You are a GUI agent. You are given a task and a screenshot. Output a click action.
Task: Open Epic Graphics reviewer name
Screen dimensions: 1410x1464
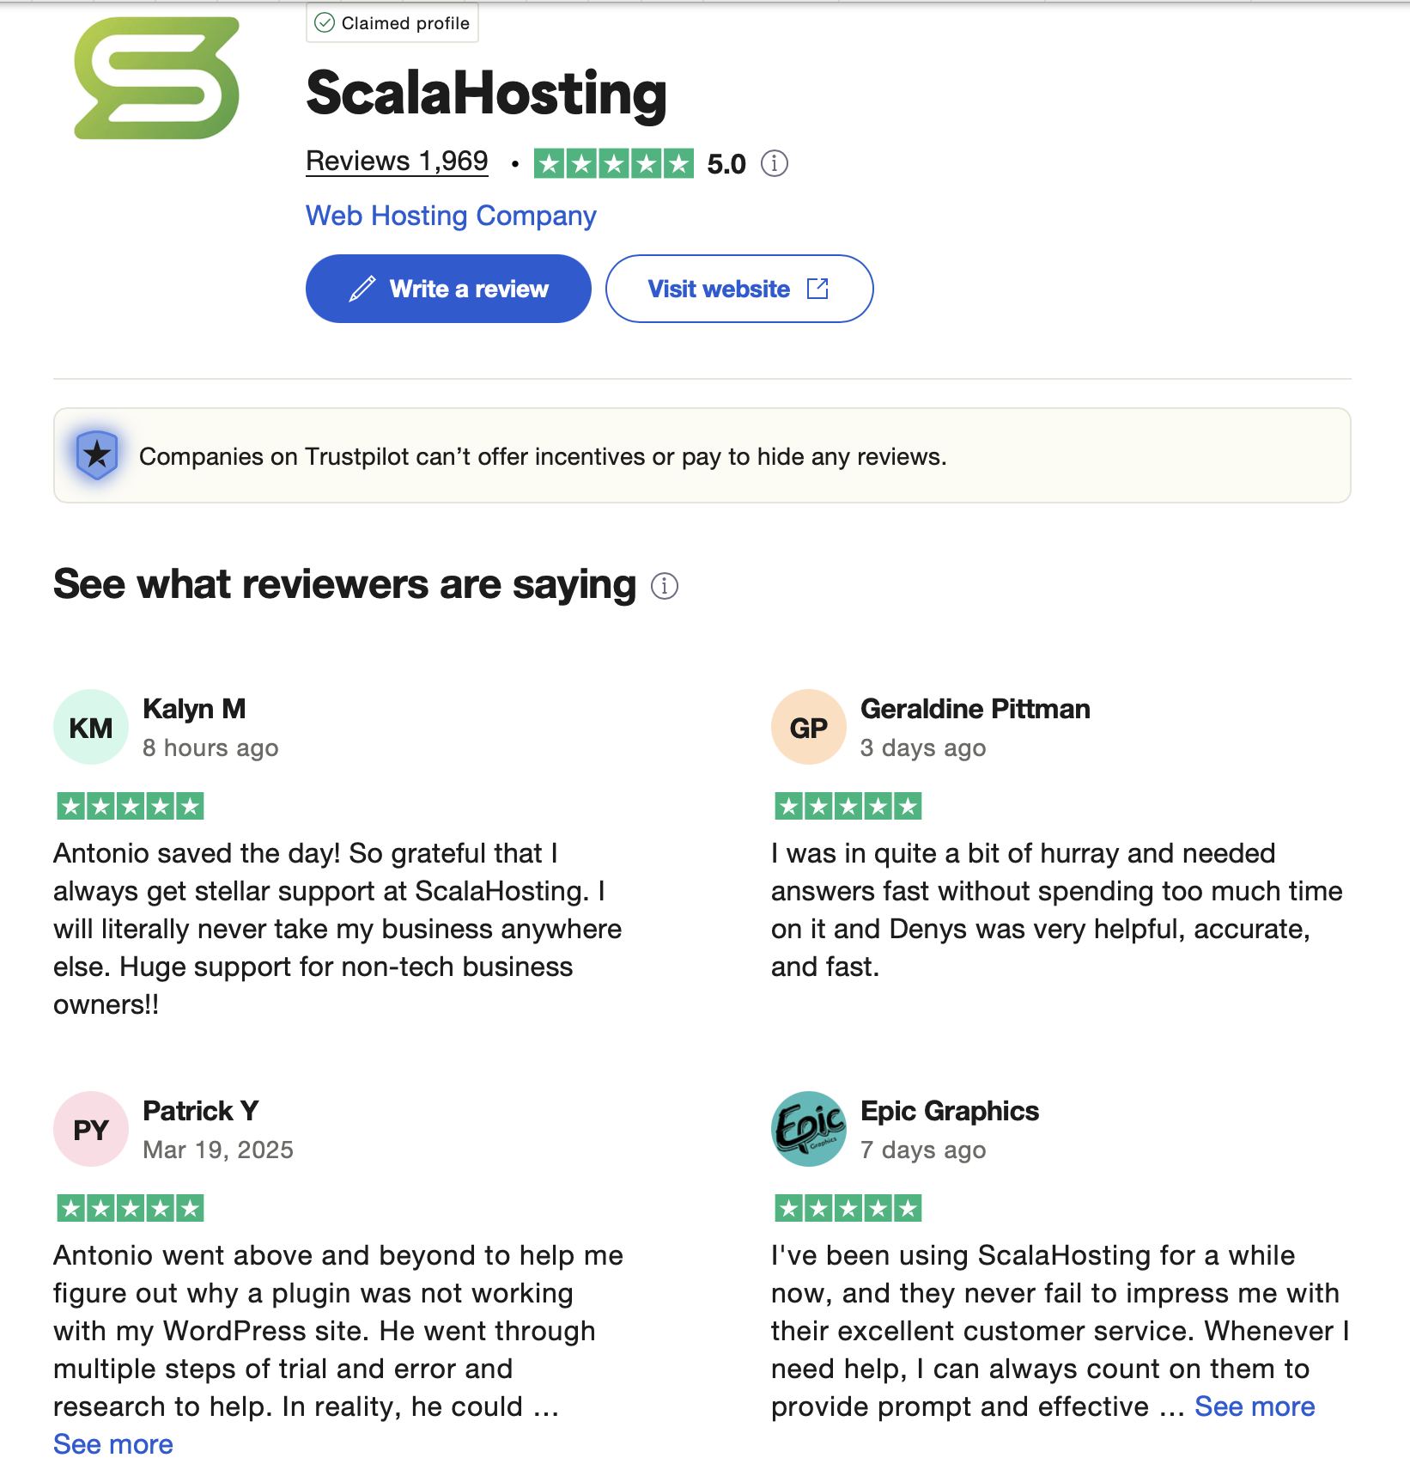point(950,1111)
